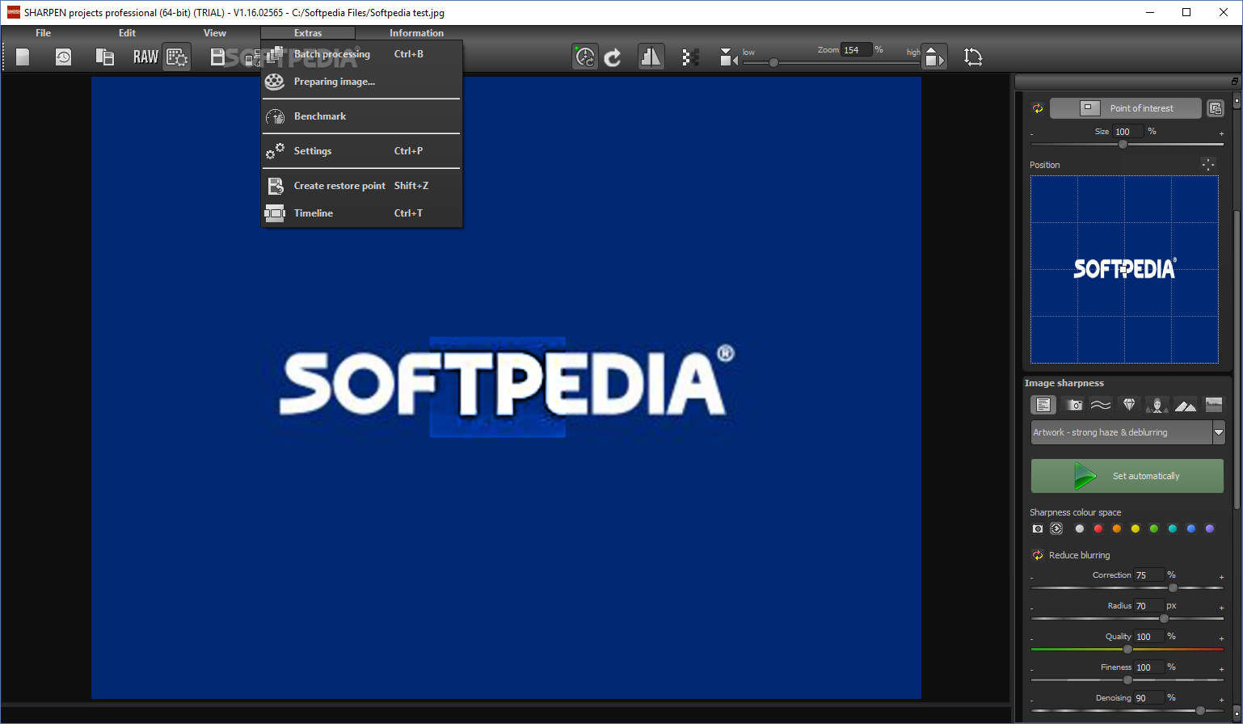Viewport: 1243px width, 724px height.
Task: Toggle the real-time calculation clock icon
Action: [585, 57]
